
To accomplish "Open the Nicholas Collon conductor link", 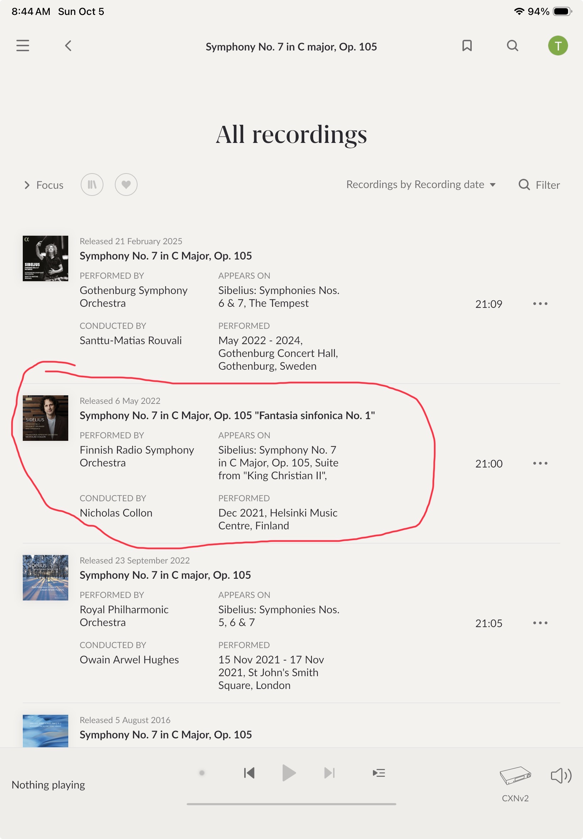I will click(116, 512).
